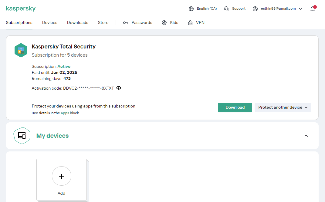Follow the Apps block link
The height and width of the screenshot is (202, 325).
tap(65, 113)
